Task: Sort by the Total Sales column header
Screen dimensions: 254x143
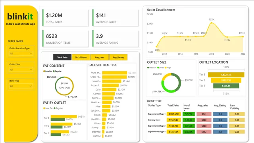Action: [173, 105]
